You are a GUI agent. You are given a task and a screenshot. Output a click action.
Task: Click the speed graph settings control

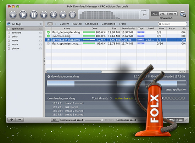[145, 15]
